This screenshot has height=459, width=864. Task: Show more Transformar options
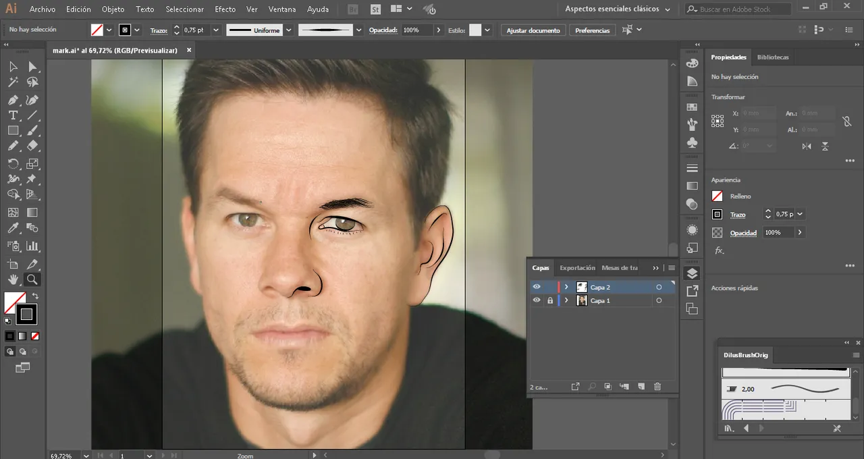tap(850, 161)
